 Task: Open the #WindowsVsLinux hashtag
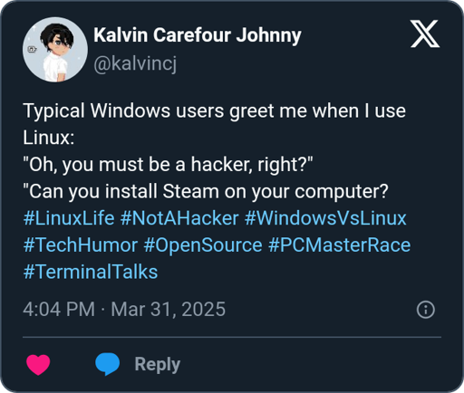tap(325, 218)
